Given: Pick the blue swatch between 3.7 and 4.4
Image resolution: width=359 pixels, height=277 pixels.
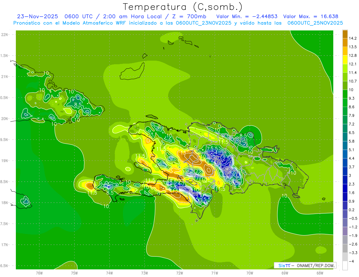Looking at the screenshot, I should click(x=345, y=163).
